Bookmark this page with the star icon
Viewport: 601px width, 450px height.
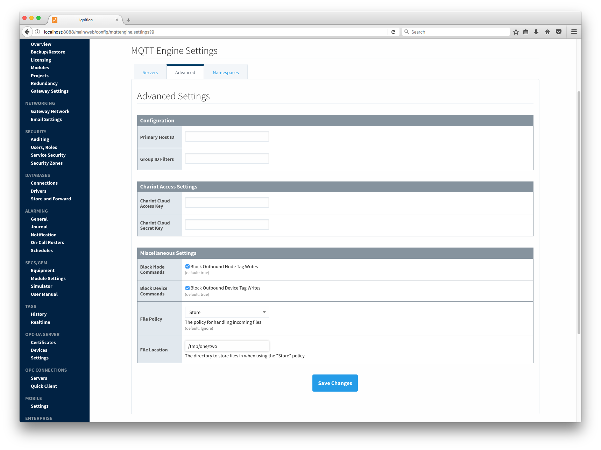pos(516,32)
